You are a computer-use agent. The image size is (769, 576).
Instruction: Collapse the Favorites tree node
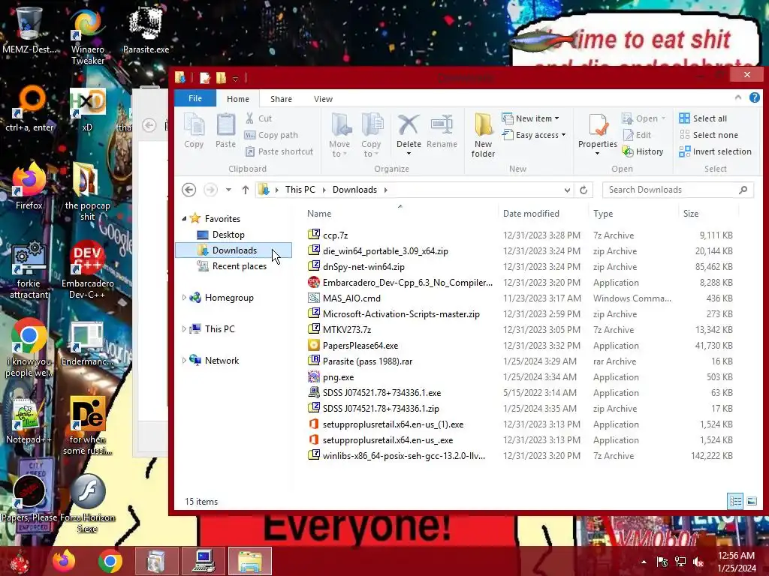pyautogui.click(x=185, y=219)
